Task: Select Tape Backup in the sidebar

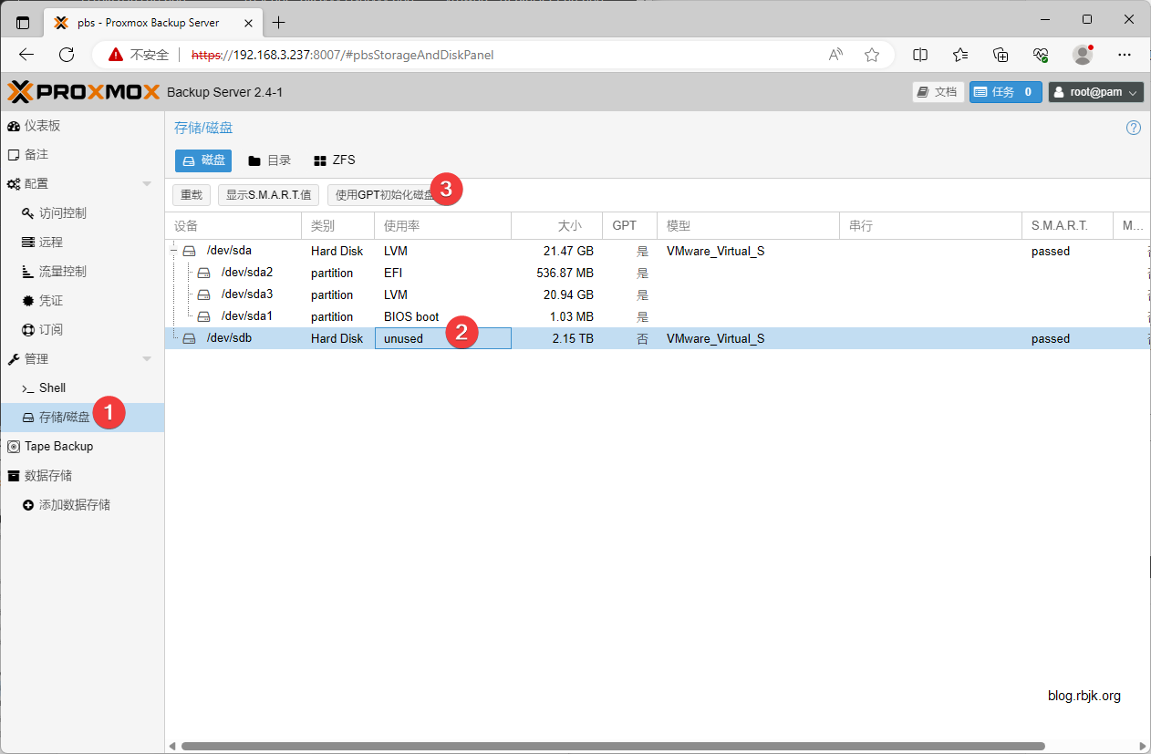Action: click(58, 447)
